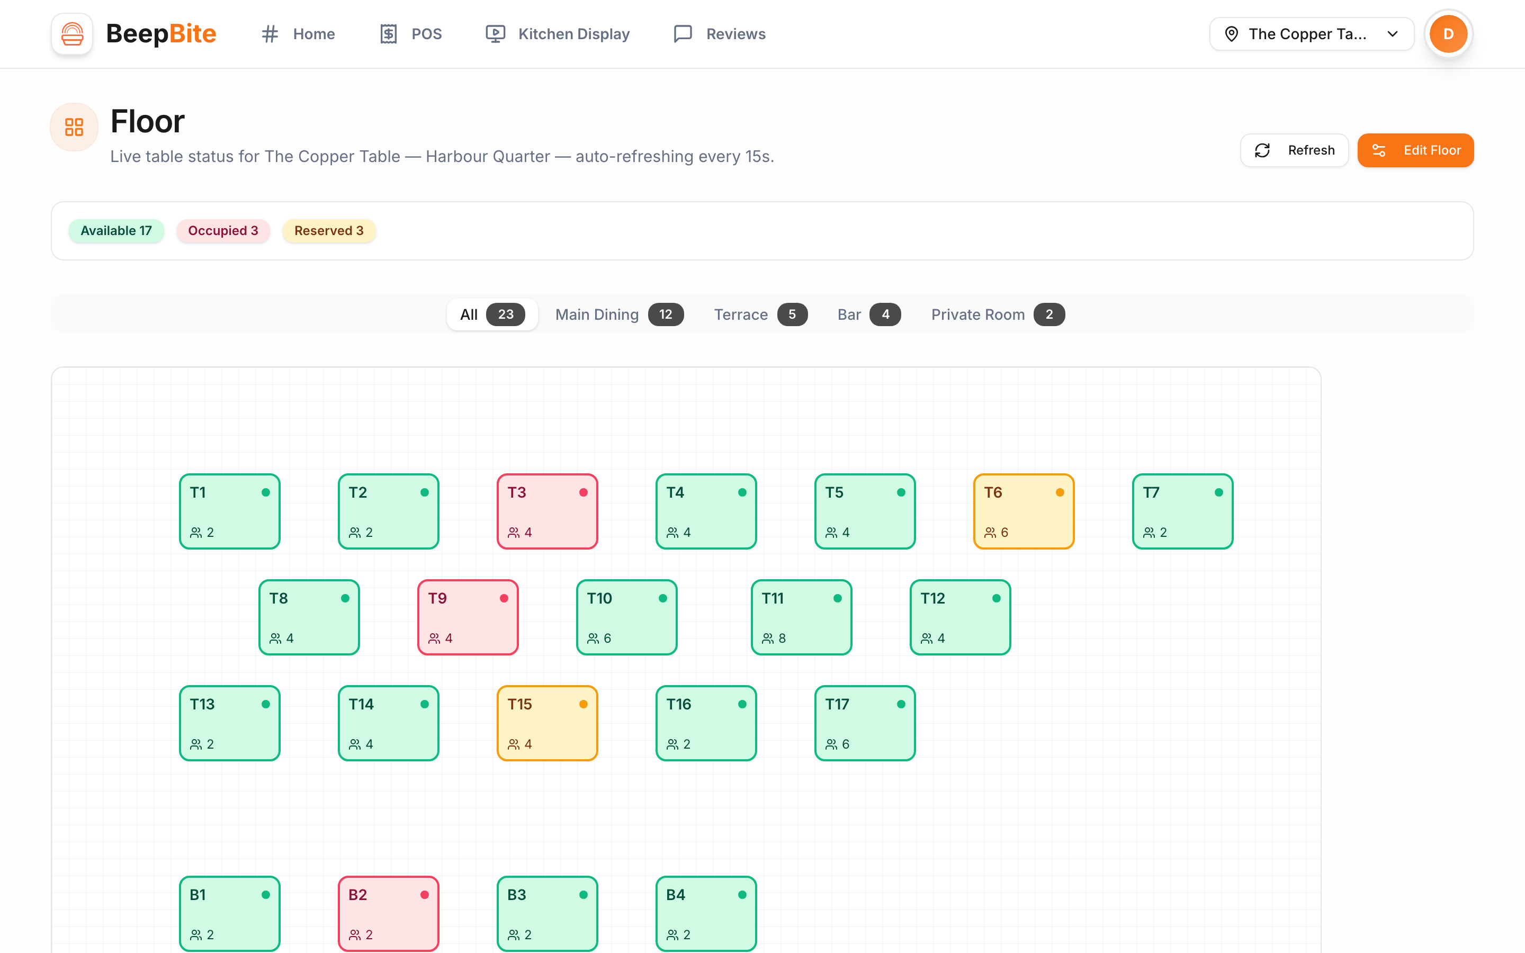Open the Kitchen Display page
This screenshot has width=1525, height=953.
click(x=558, y=34)
